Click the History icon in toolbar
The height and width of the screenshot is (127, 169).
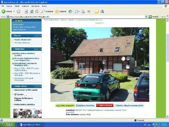tap(70, 12)
